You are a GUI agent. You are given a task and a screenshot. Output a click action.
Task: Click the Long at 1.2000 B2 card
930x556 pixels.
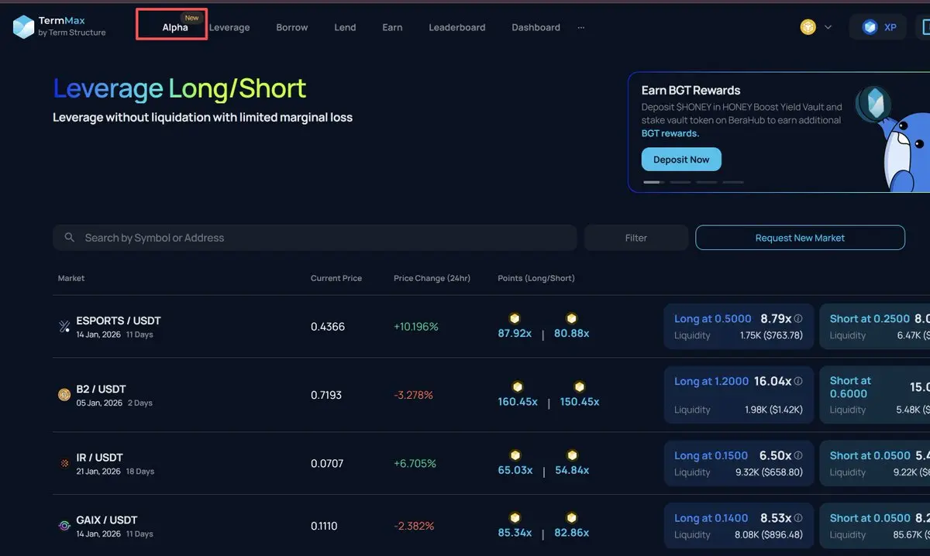tap(739, 395)
